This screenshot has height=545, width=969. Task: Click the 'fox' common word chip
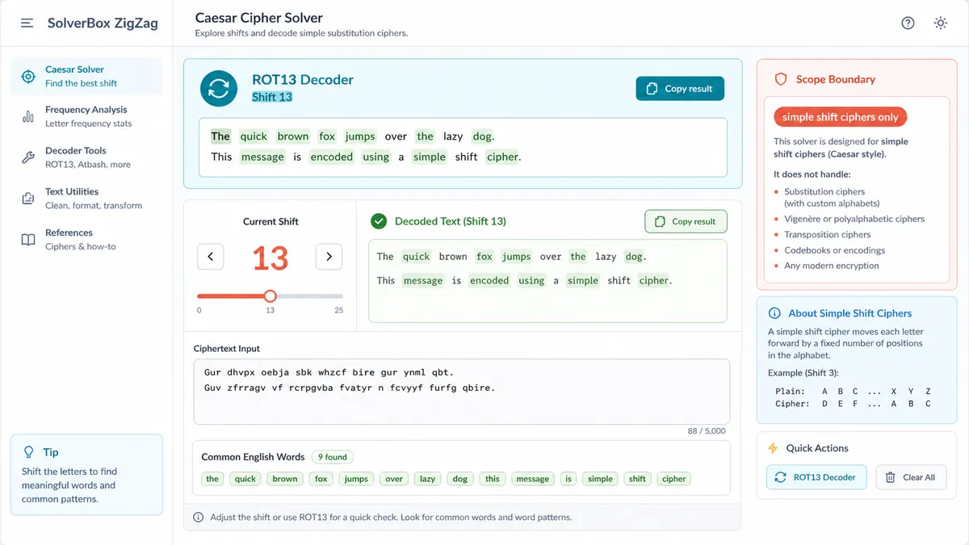(321, 479)
